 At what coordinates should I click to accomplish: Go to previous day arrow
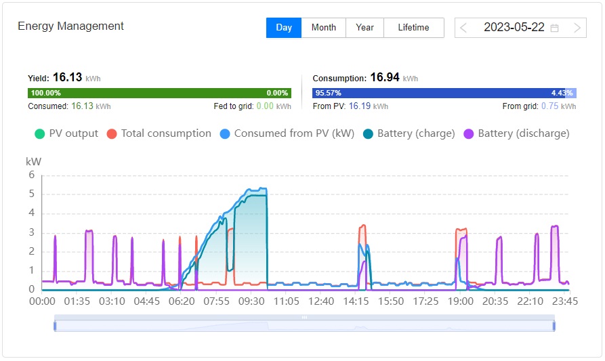pyautogui.click(x=464, y=28)
